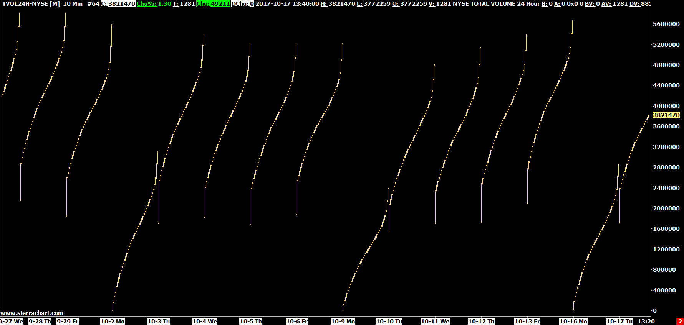Select the 2000000 scale value
The image size is (684, 325).
(666, 208)
